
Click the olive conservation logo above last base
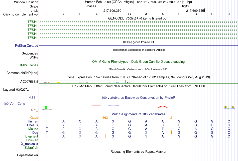229,107
